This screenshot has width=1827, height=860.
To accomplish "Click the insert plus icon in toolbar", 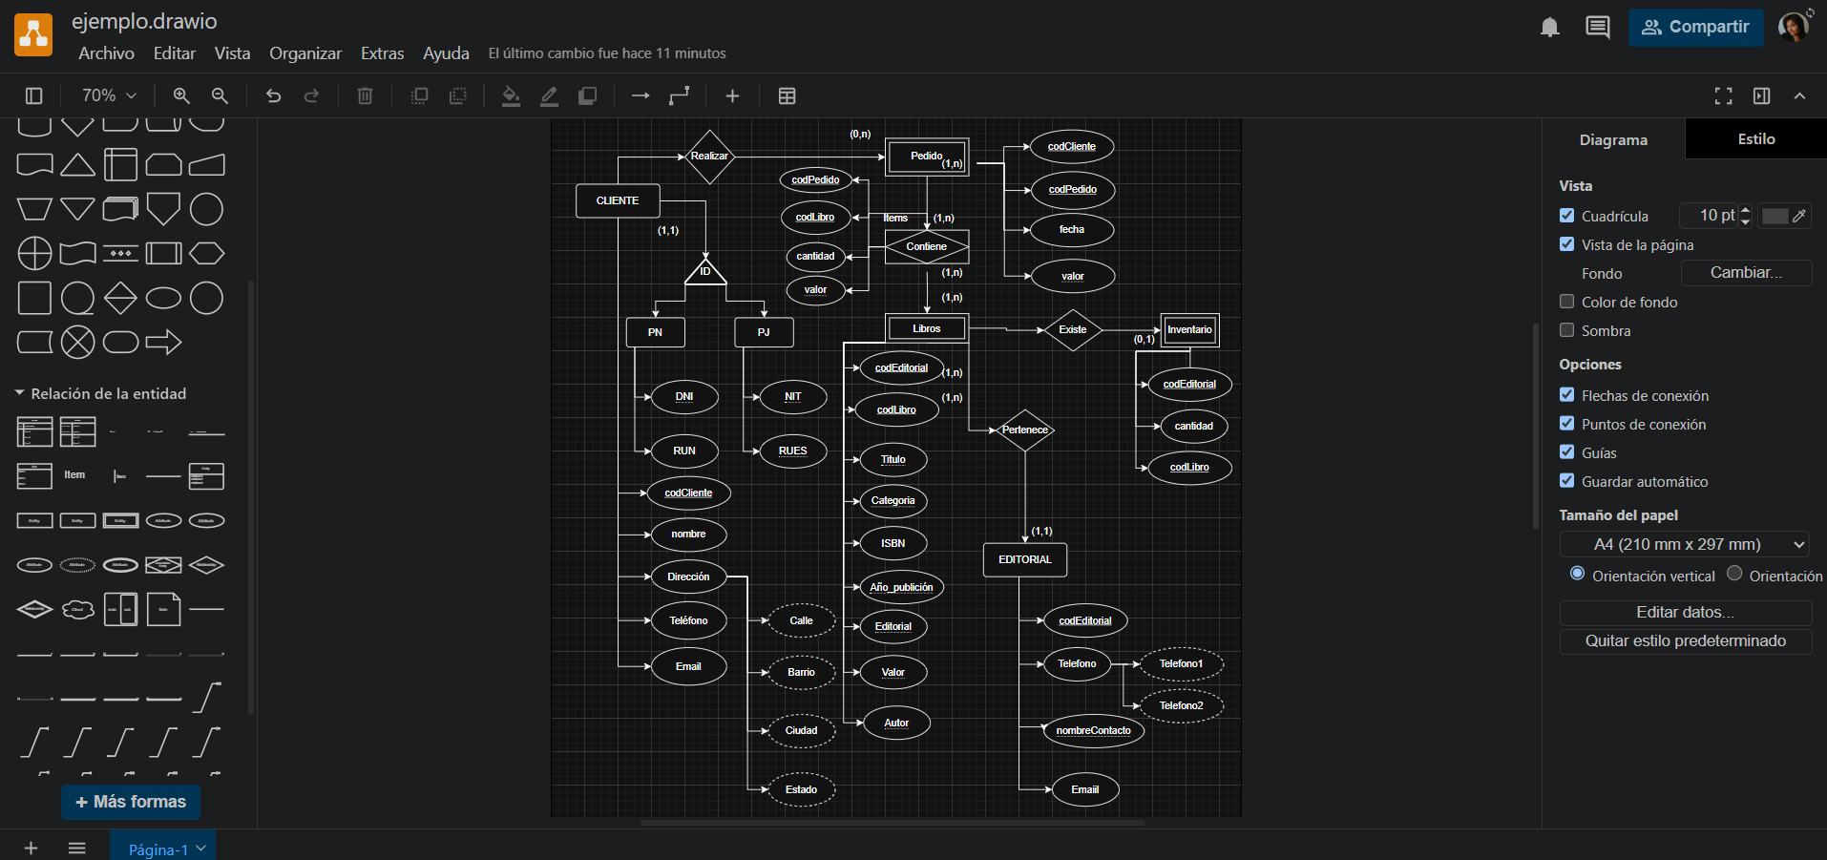I will coord(732,95).
